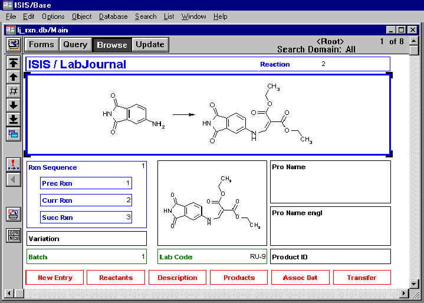Jump to the last record arrow

click(x=13, y=119)
